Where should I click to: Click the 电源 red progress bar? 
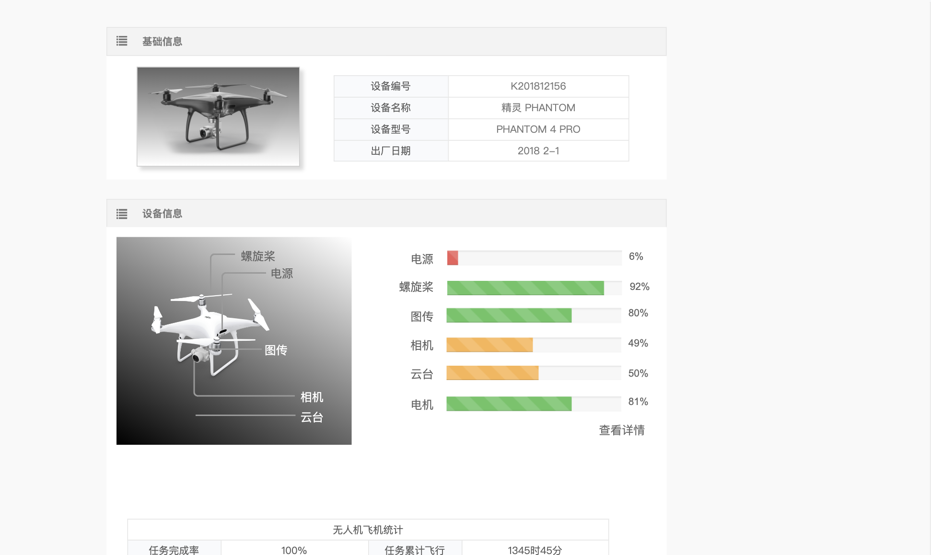click(x=453, y=258)
